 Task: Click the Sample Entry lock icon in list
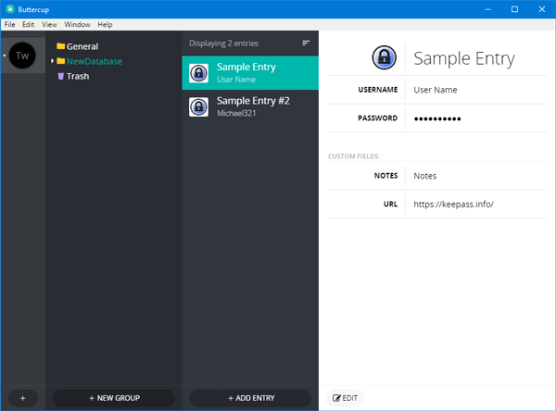198,73
